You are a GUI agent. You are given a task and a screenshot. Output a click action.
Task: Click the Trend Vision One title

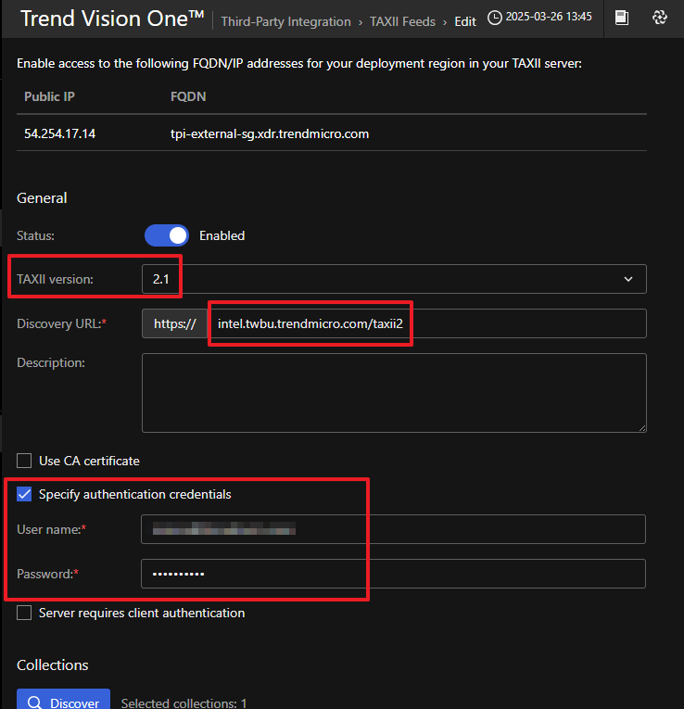[x=111, y=19]
